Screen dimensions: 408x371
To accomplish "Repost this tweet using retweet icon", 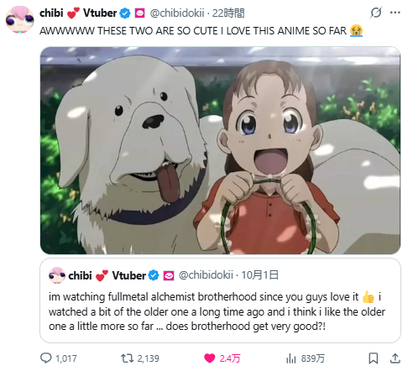I will (127, 358).
